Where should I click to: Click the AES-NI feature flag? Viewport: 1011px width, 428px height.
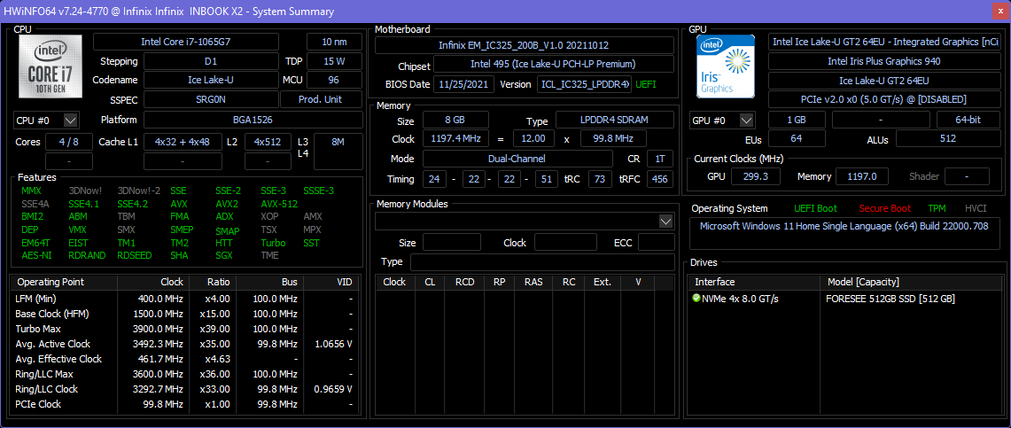click(35, 255)
